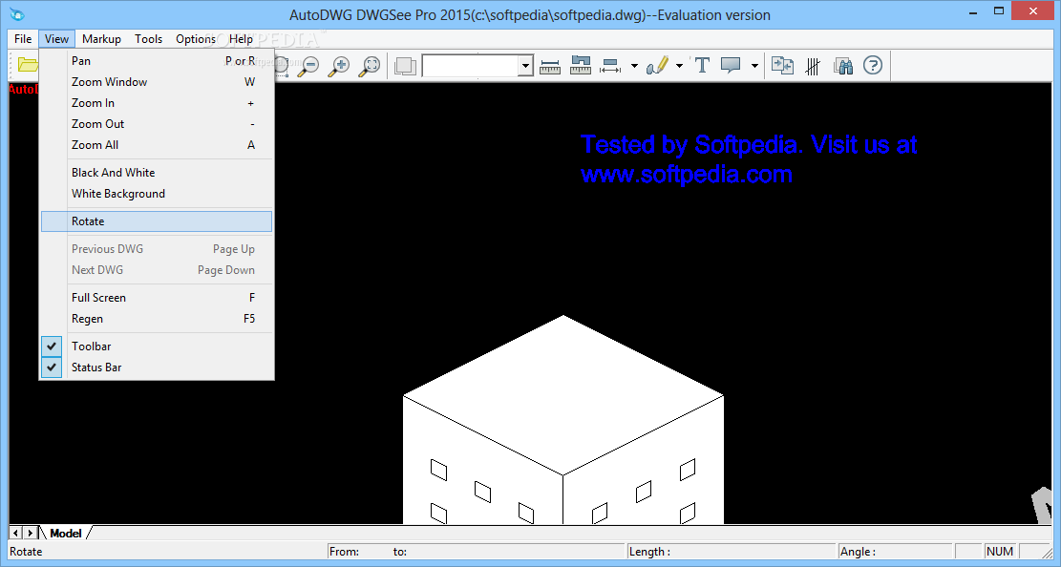Viewport: 1061px width, 567px height.
Task: Click the binoculars search icon
Action: click(x=843, y=66)
